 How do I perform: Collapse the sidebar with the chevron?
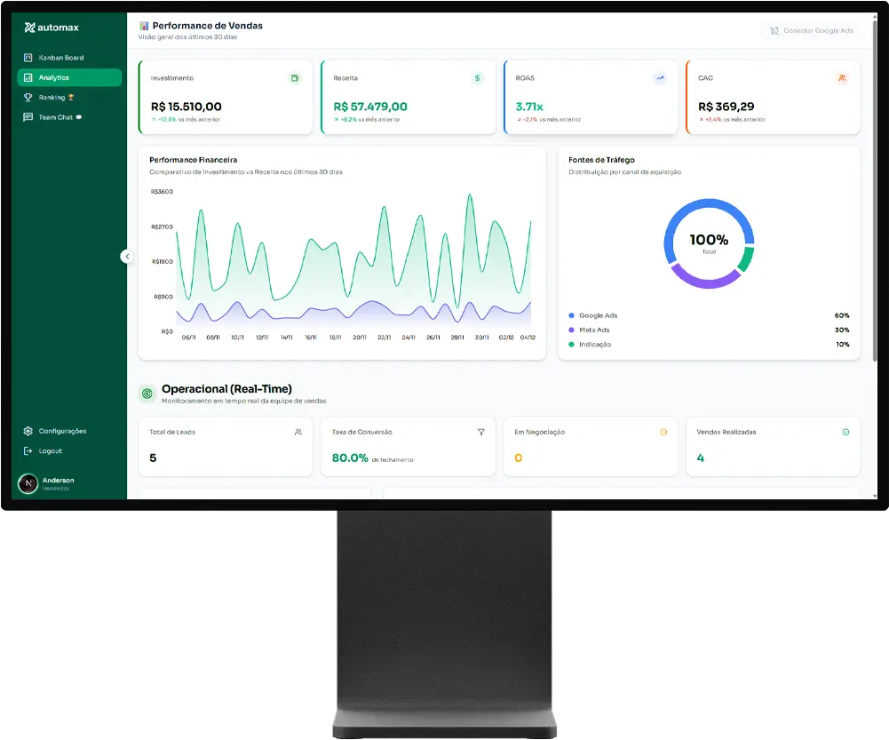(x=127, y=256)
